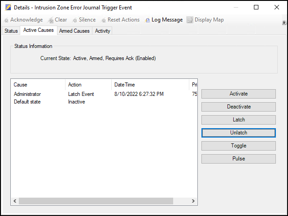
Task: Expand the toolbar overflow arrow
Action: tap(284, 22)
